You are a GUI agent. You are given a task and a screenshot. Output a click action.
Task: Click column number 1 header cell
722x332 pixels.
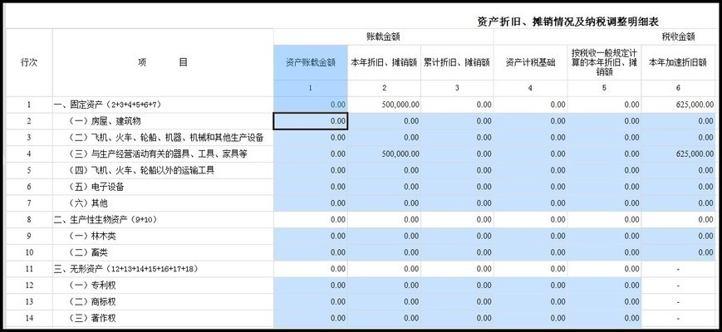(x=311, y=88)
